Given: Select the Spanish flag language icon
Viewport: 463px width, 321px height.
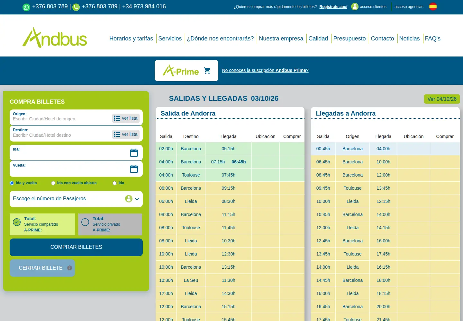Looking at the screenshot, I should tap(433, 6).
